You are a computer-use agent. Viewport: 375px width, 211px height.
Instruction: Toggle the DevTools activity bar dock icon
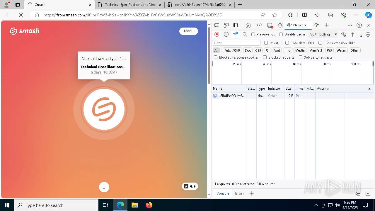236,25
